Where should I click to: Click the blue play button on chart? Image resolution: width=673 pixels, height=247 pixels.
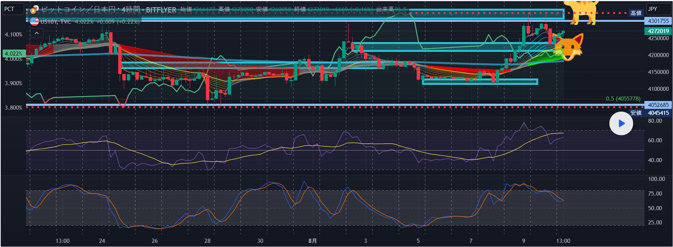pyautogui.click(x=621, y=124)
